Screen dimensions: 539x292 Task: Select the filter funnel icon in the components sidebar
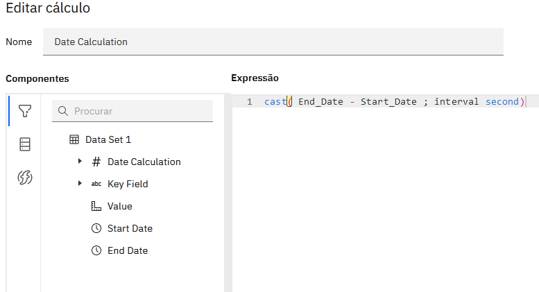tap(24, 110)
